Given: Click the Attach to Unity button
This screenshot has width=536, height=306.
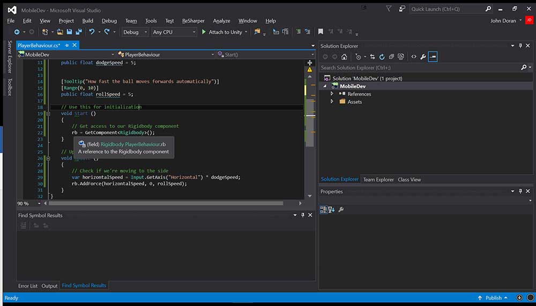Looking at the screenshot, I should point(221,32).
